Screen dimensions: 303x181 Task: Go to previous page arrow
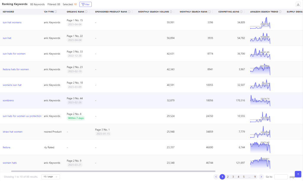[x=216, y=177]
